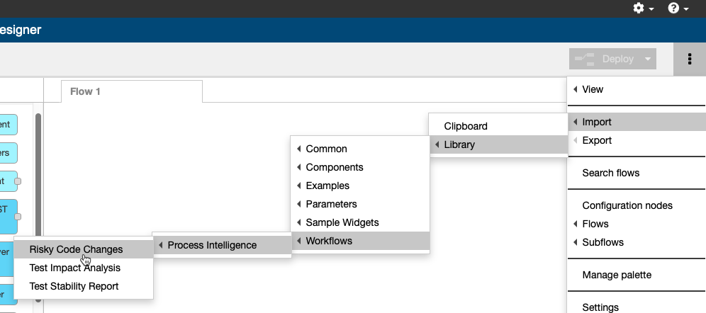Expand the View submenu
706x313 pixels.
[x=637, y=89]
